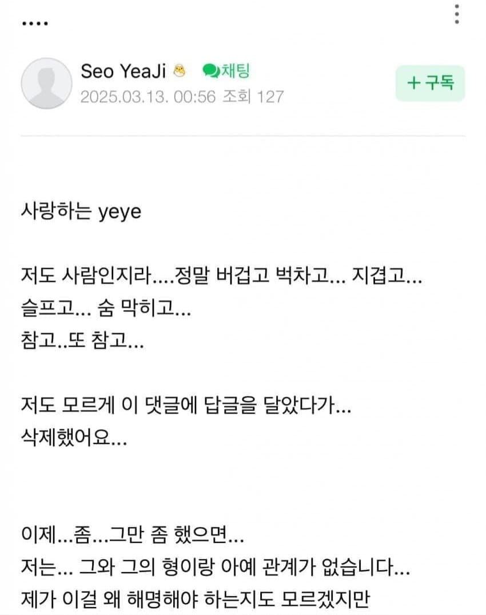Tap the line 슬프고... 숨 막히고...
The width and height of the screenshot is (486, 615).
tap(106, 308)
